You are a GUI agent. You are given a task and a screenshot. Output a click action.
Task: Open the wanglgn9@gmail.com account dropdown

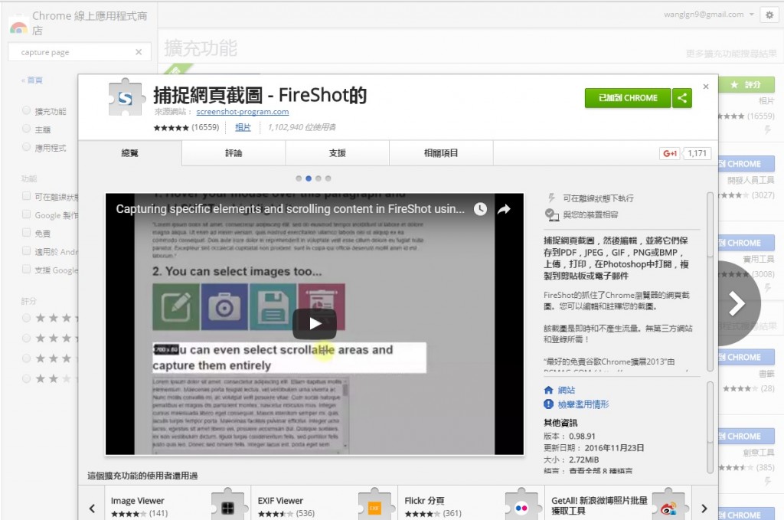(x=709, y=15)
